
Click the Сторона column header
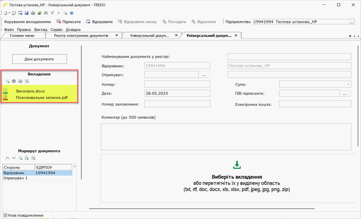(x=18, y=167)
